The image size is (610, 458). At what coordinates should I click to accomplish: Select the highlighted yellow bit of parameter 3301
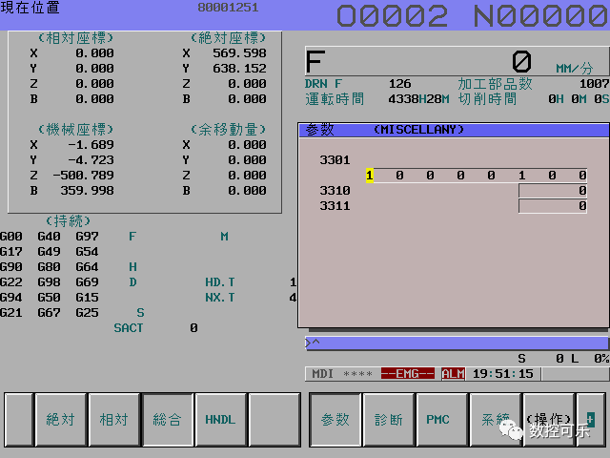[x=370, y=176]
